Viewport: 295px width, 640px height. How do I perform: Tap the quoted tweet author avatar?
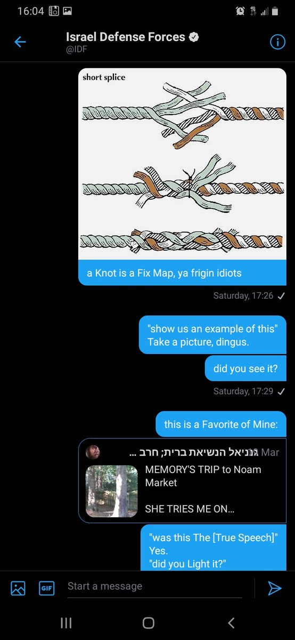click(93, 452)
